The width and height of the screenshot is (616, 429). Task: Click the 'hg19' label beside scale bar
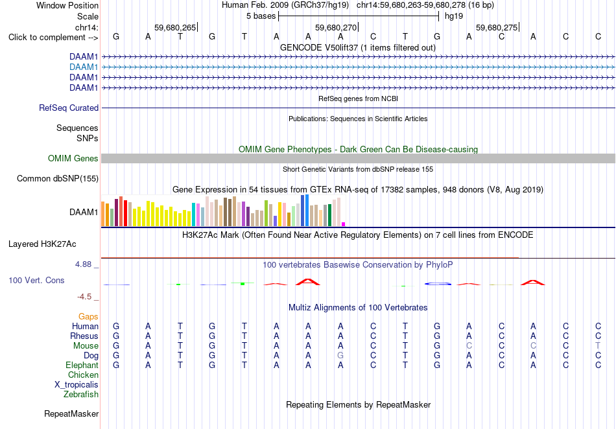click(454, 16)
